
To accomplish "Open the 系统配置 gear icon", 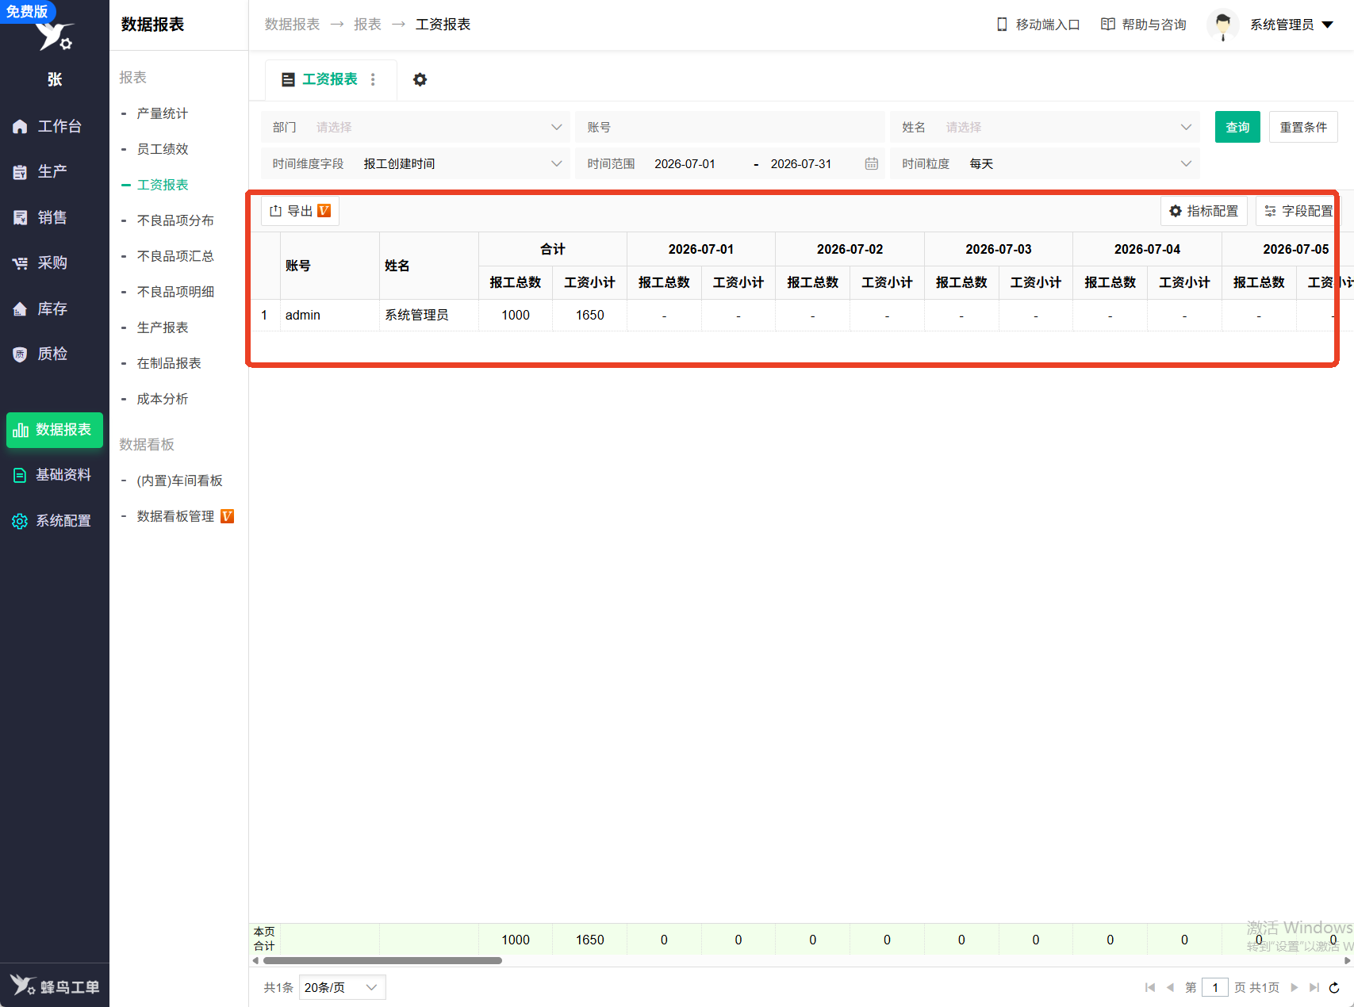I will (x=20, y=521).
